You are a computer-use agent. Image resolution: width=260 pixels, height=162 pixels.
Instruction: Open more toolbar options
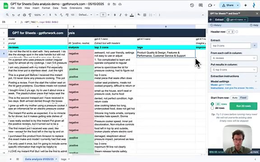pyautogui.click(x=159, y=15)
